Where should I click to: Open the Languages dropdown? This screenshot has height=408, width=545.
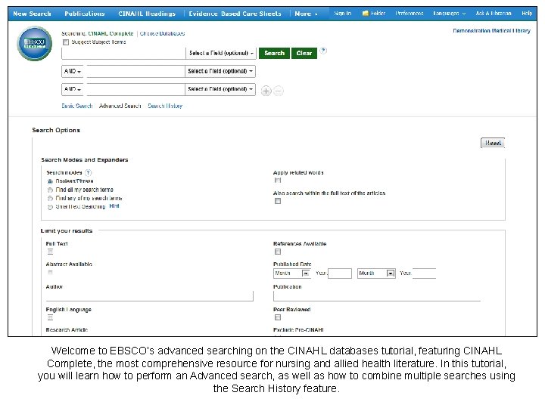coord(449,13)
